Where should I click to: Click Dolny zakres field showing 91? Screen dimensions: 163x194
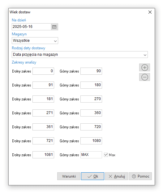(43, 85)
